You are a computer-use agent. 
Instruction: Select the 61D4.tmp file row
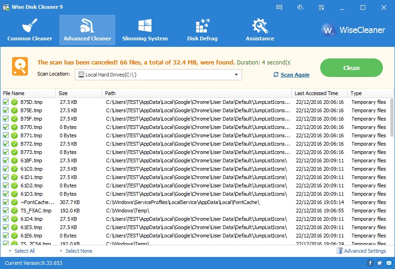click(195, 219)
